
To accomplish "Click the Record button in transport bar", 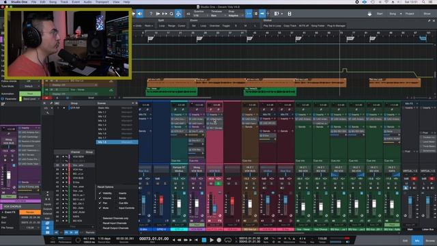I will click(219, 240).
